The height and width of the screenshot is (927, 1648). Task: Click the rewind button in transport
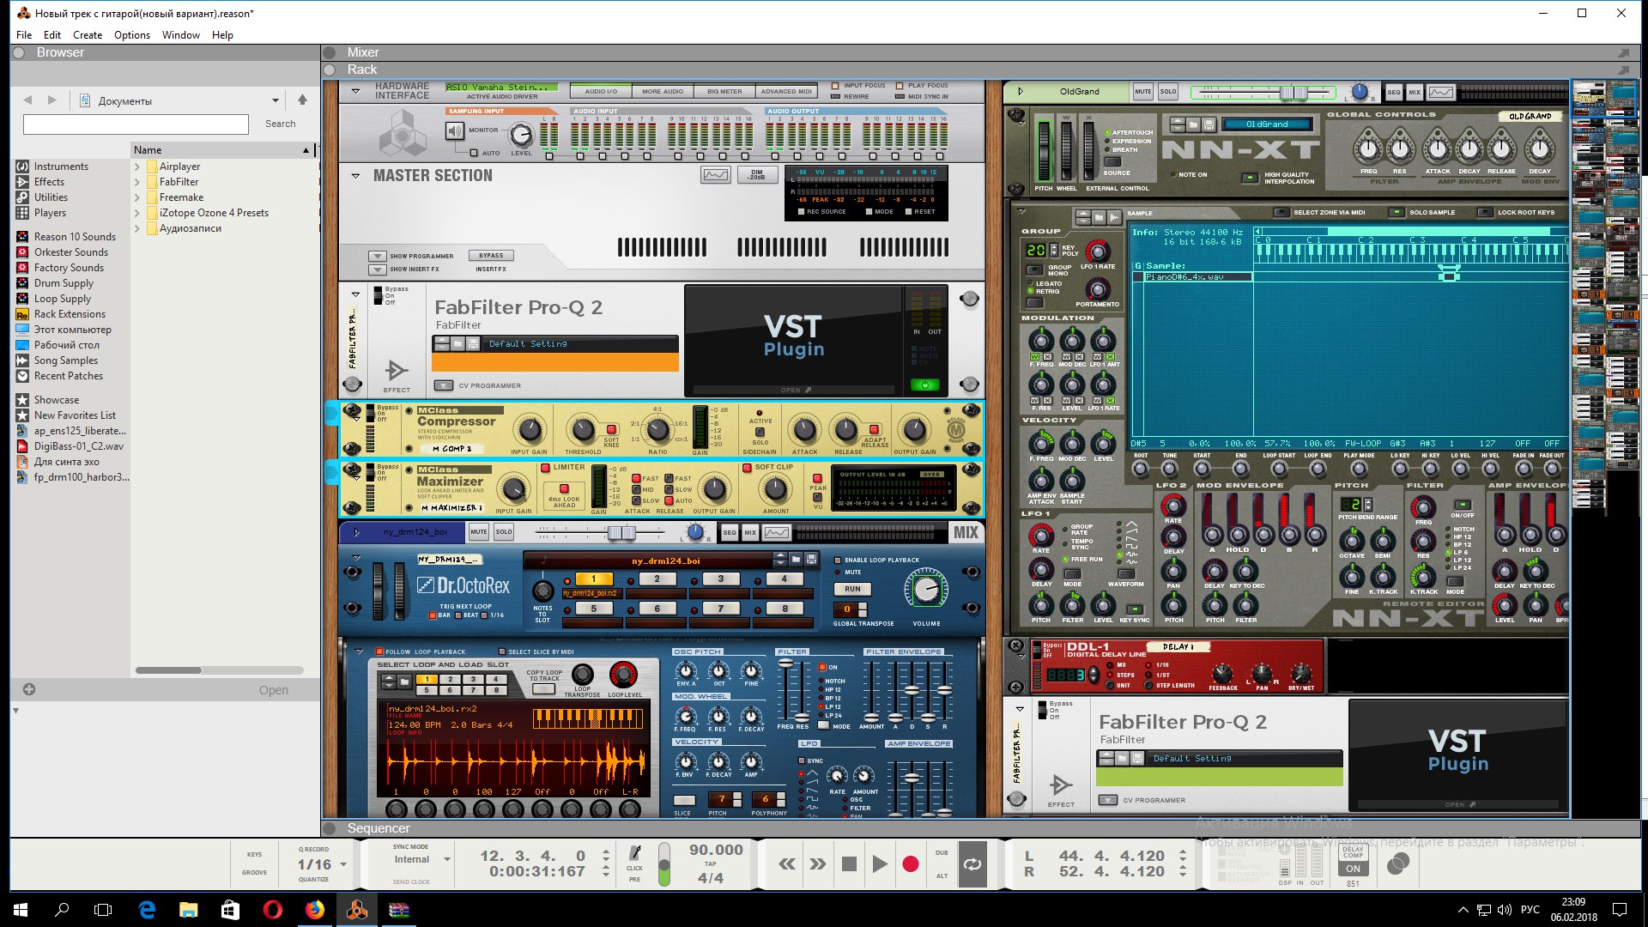click(786, 864)
